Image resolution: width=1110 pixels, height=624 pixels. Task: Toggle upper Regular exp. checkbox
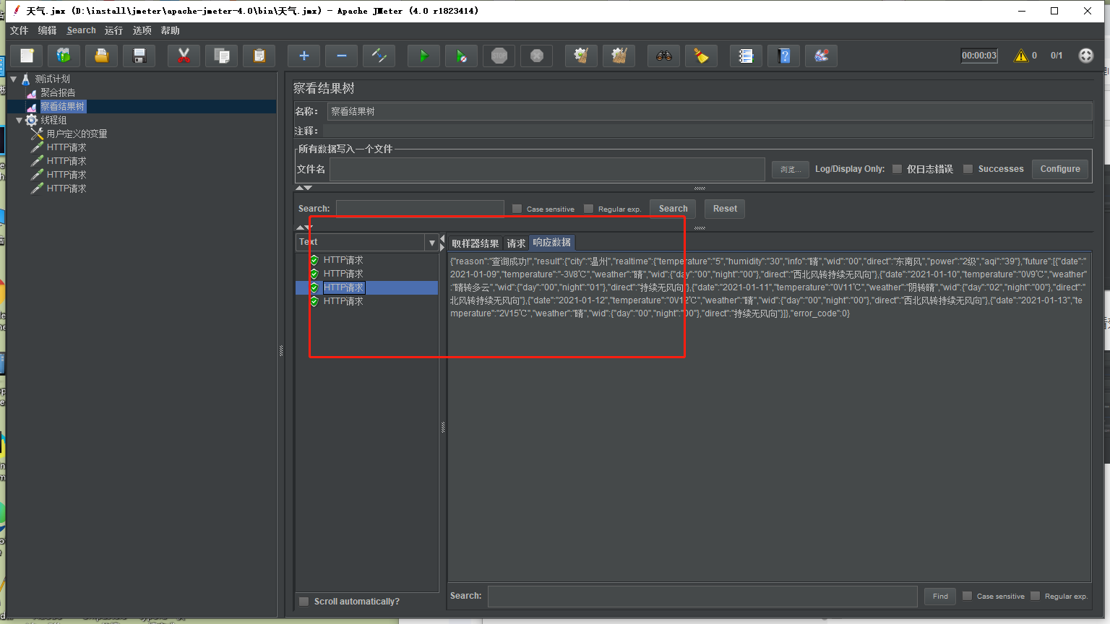(x=588, y=209)
